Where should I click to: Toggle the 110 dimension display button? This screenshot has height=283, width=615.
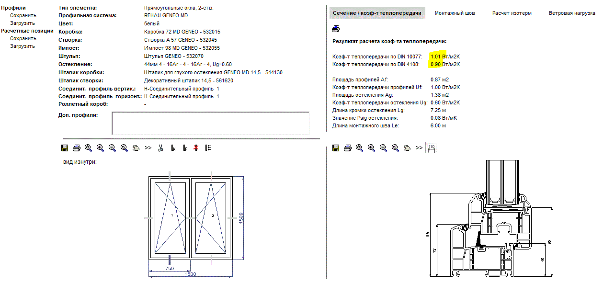tap(431, 148)
